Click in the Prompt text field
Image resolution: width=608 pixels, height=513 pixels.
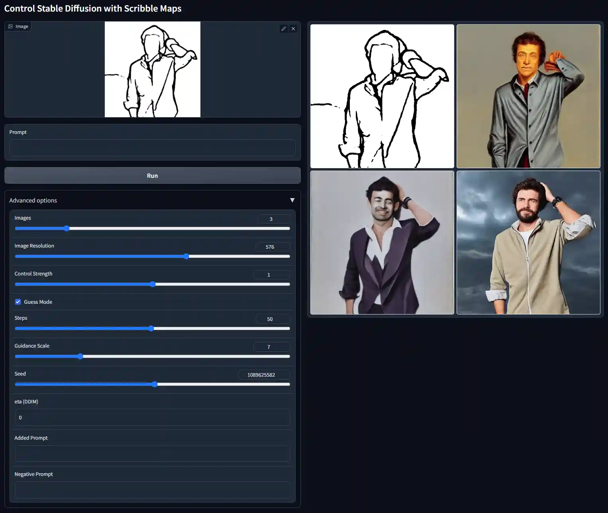pos(152,148)
